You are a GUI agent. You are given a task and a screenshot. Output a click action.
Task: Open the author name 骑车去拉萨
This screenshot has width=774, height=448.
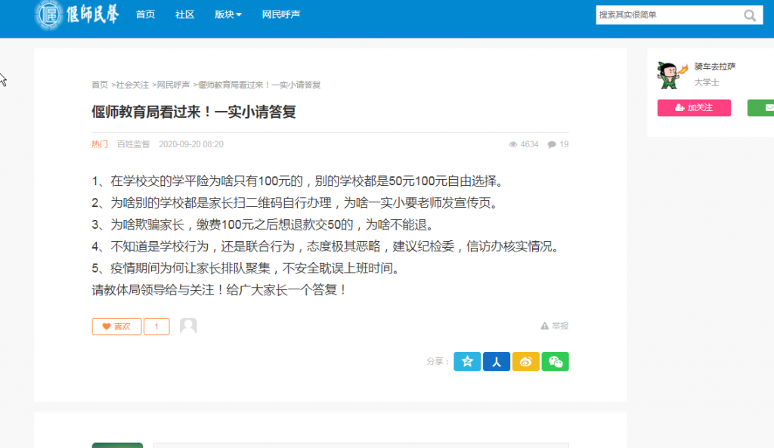[x=715, y=66]
